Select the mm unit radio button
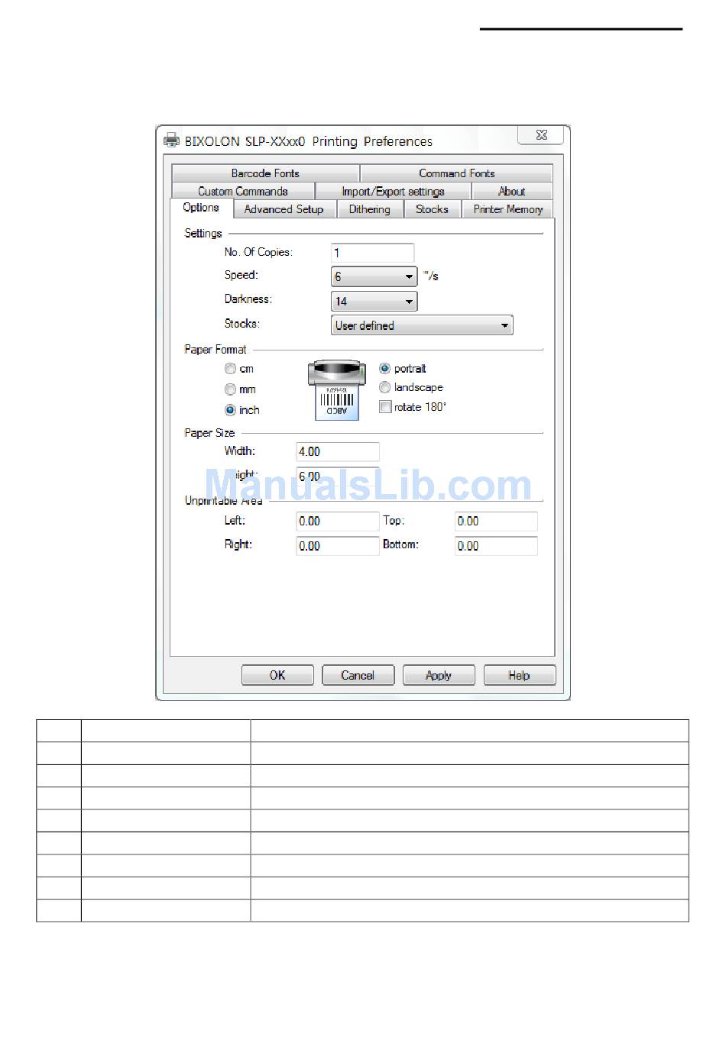The width and height of the screenshot is (726, 1053). click(x=230, y=389)
